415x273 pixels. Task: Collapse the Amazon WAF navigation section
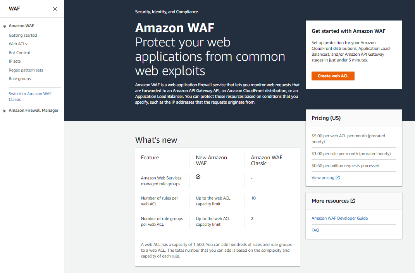[4, 26]
